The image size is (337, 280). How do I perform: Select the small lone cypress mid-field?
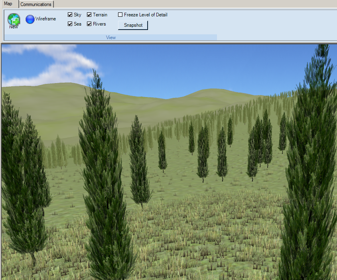point(162,152)
